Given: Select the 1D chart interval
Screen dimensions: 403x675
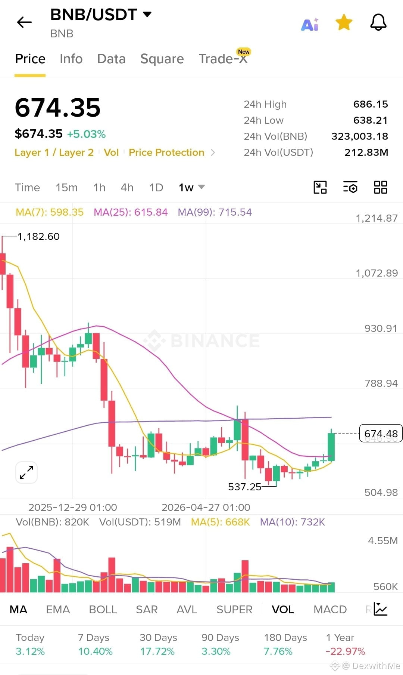Looking at the screenshot, I should point(156,187).
